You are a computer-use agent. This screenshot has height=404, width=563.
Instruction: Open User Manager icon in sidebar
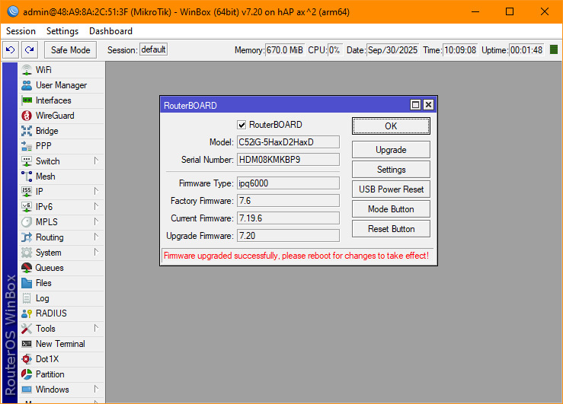[x=27, y=85]
